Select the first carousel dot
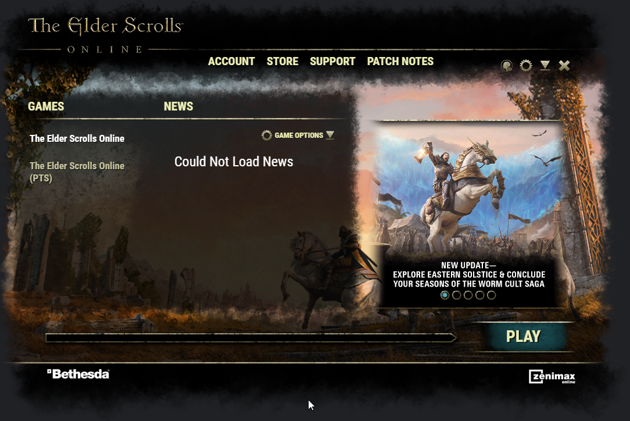This screenshot has height=421, width=630. [445, 295]
